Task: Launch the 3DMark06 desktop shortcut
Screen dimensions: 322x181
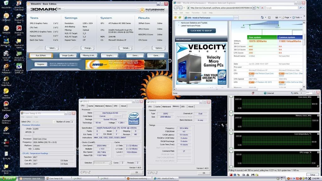Action: pos(6,30)
